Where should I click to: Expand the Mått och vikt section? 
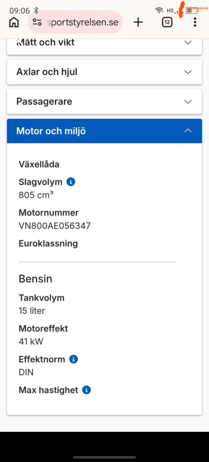(104, 46)
